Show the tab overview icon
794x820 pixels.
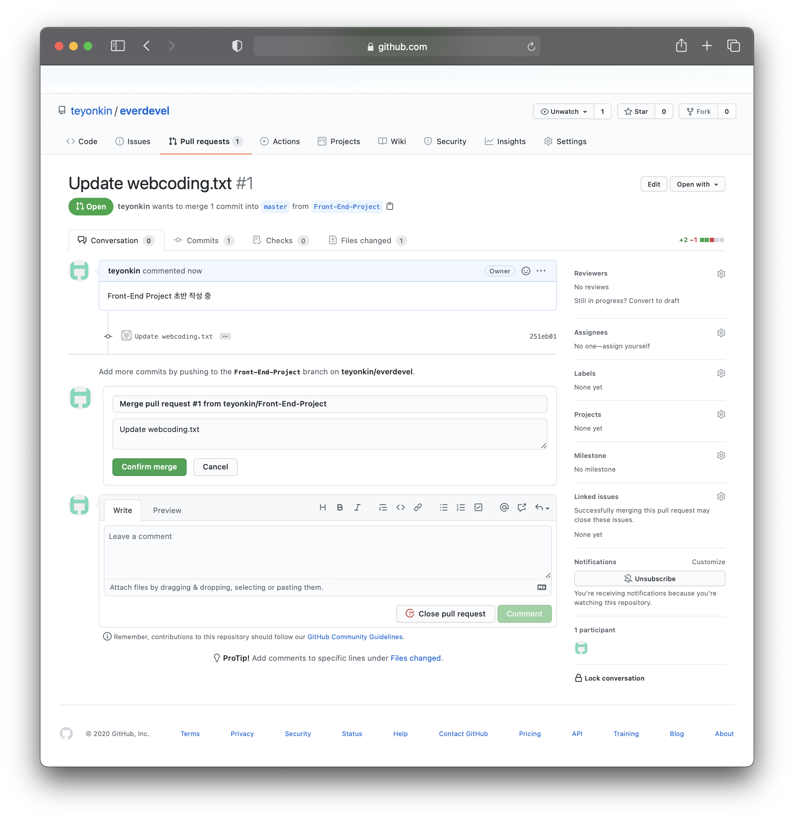pos(733,46)
